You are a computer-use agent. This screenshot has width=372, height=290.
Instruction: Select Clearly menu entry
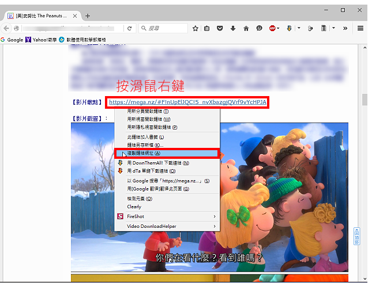(x=167, y=207)
